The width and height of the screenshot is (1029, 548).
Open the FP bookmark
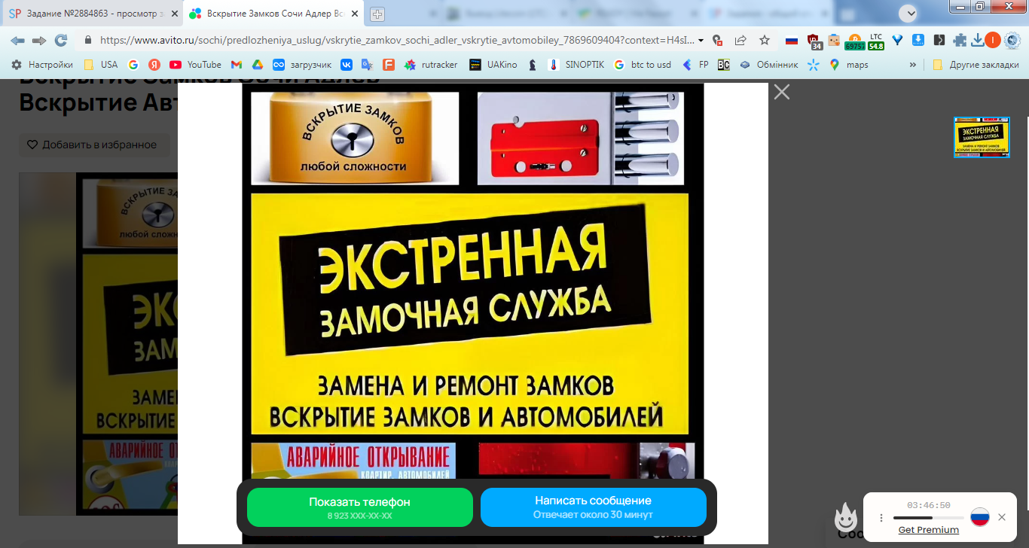[x=695, y=65]
